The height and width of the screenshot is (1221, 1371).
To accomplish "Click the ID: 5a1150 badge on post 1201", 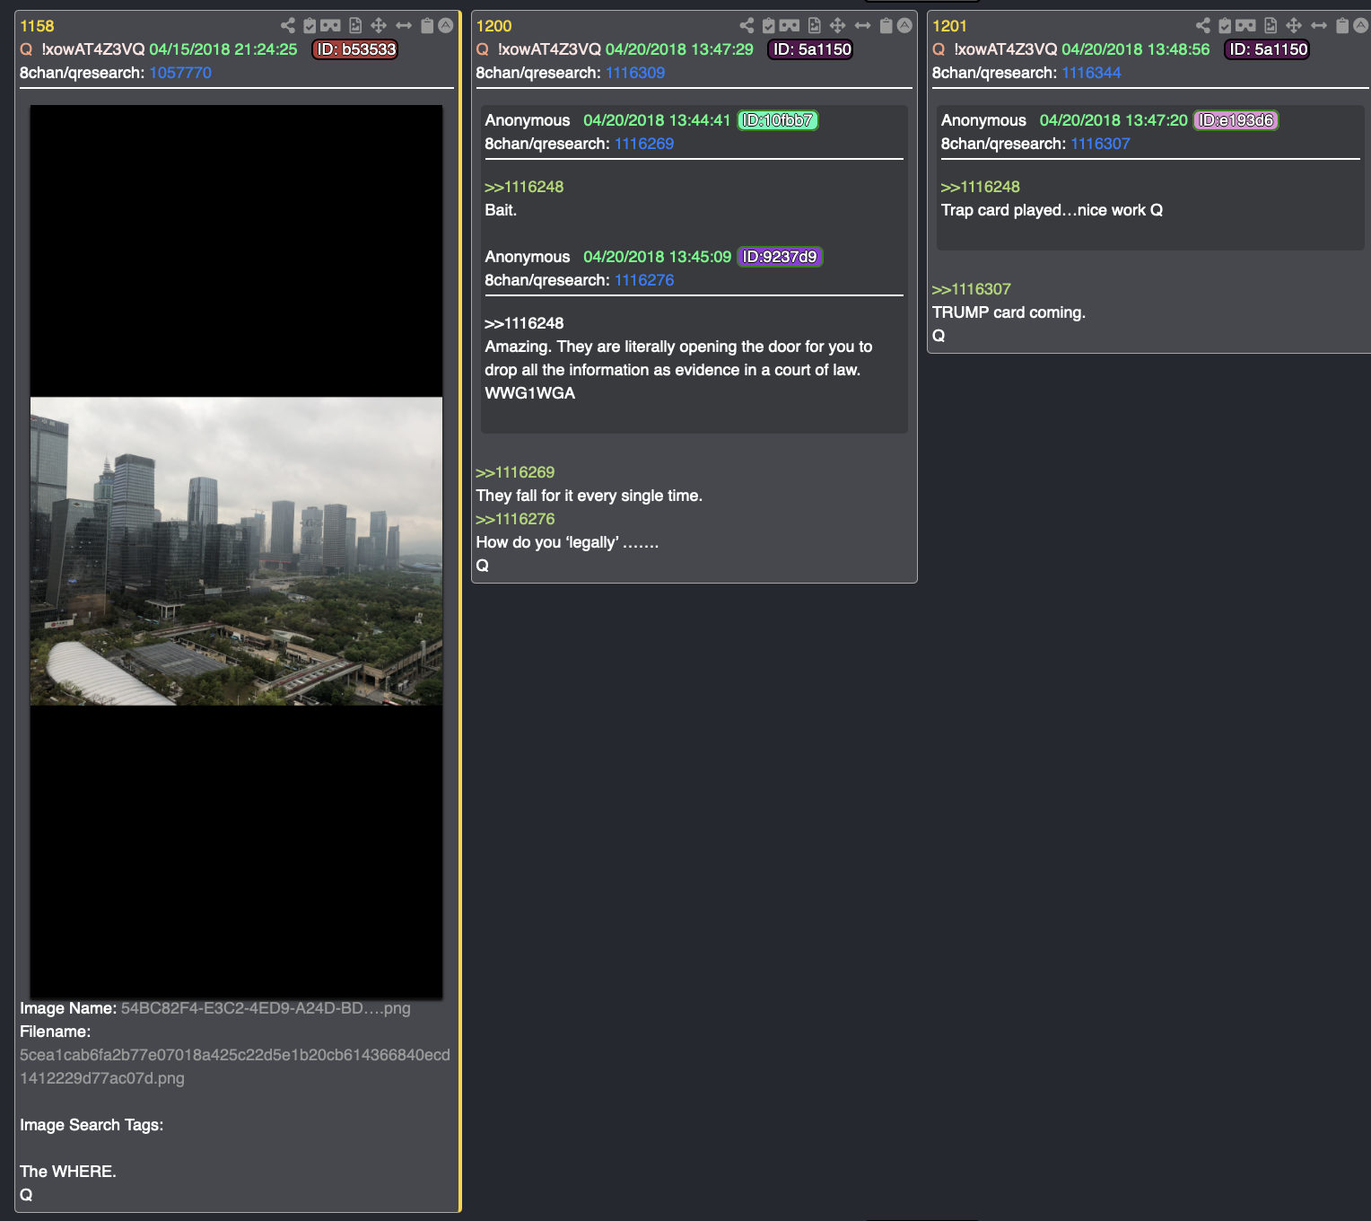I will (1267, 49).
